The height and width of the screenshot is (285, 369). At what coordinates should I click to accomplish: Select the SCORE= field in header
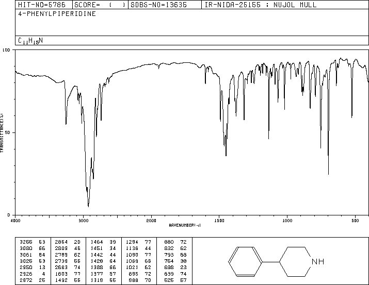tap(100, 5)
